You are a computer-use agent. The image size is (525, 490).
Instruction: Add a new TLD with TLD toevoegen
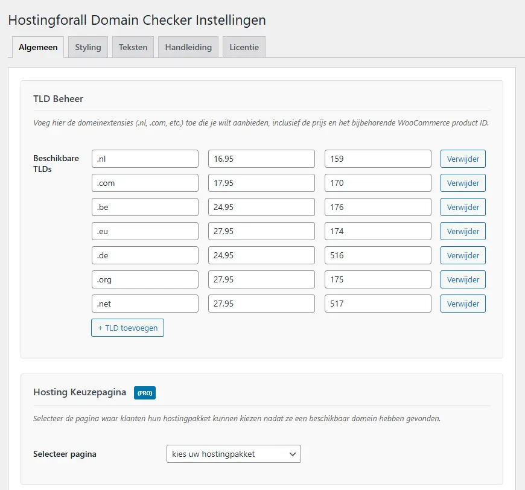pyautogui.click(x=127, y=328)
